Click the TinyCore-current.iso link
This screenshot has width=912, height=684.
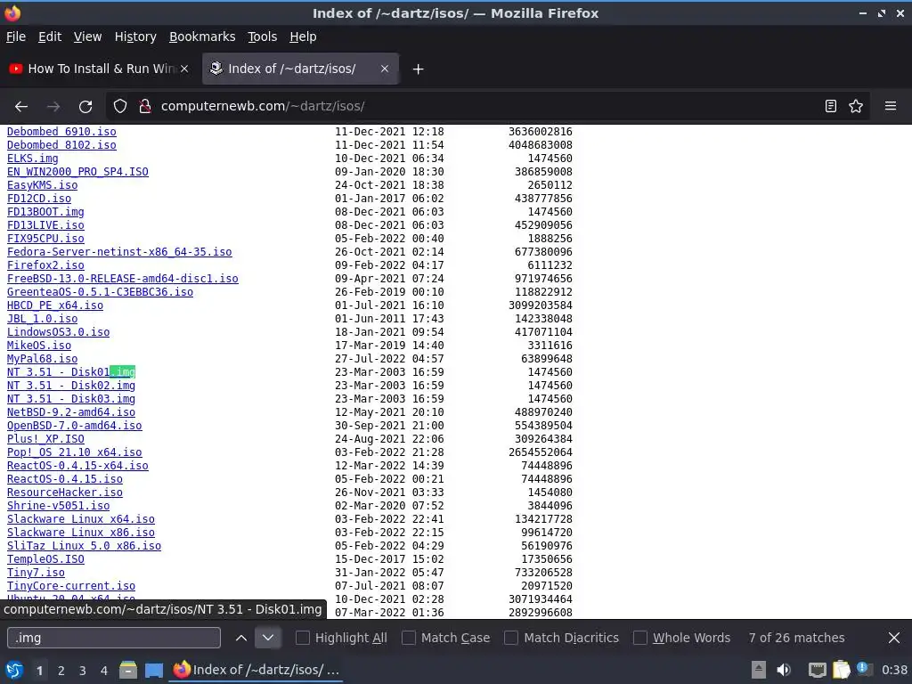pos(71,587)
